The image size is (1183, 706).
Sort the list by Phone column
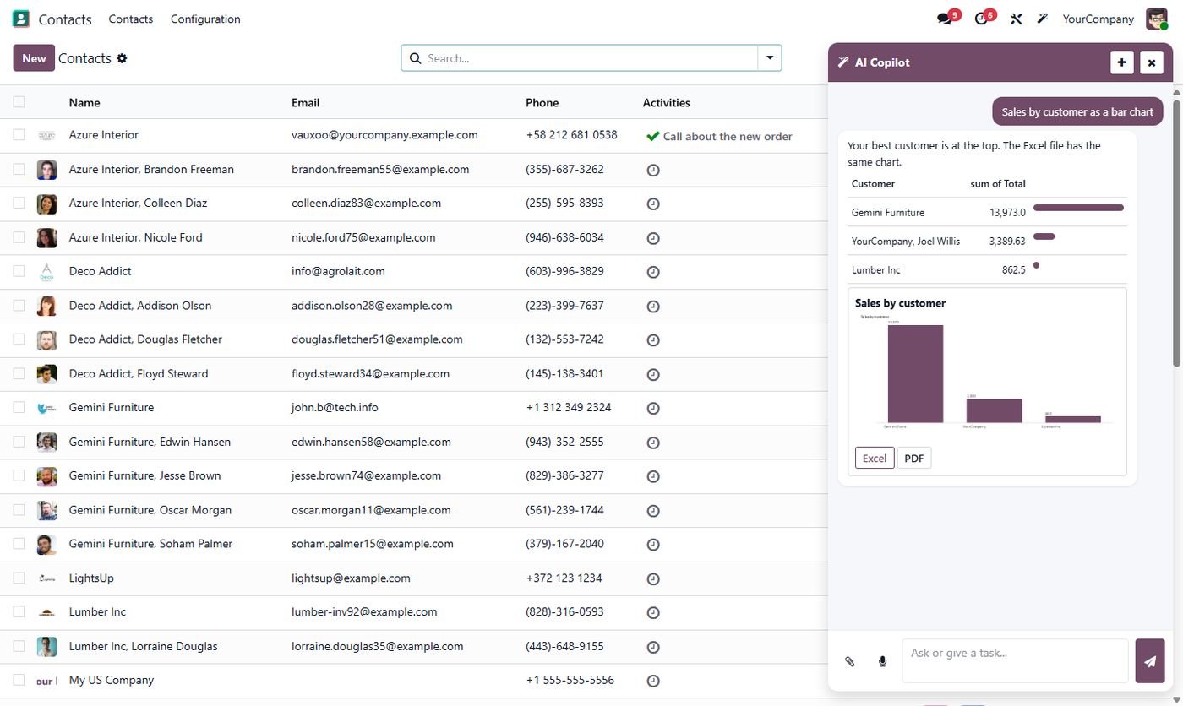[542, 102]
